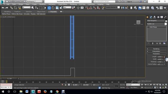Expand the Interpolation rollout
This screenshot has height=94, width=168.
(156, 51)
